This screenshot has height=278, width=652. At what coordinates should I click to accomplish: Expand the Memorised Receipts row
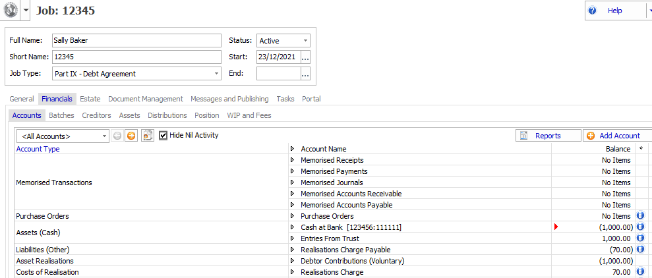click(x=293, y=160)
